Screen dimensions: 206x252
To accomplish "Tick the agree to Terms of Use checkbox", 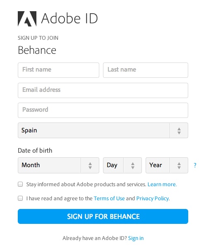I will [20, 198].
